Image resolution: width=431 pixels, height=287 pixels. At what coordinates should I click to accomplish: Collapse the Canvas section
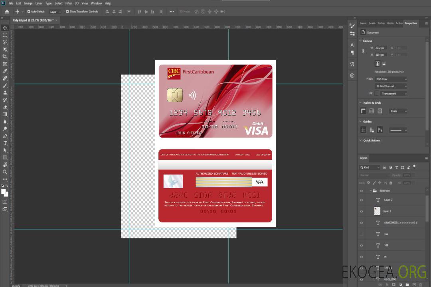360,41
